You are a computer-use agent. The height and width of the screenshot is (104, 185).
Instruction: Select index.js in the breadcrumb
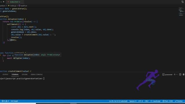(x=13, y=6)
